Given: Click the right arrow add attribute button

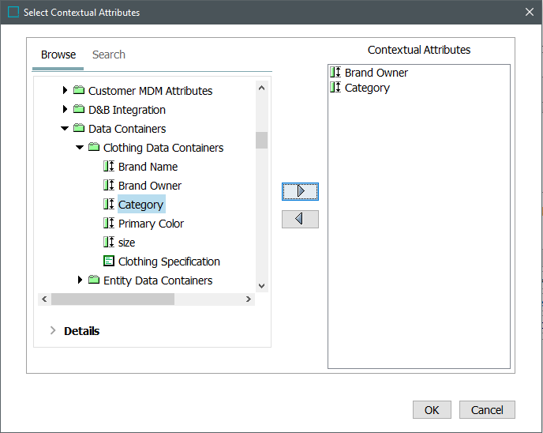Looking at the screenshot, I should (300, 191).
